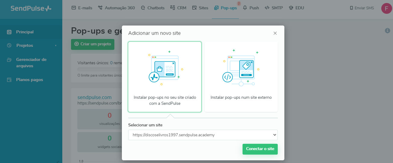
Task: Click the Enviar SMS link
Action: [362, 8]
